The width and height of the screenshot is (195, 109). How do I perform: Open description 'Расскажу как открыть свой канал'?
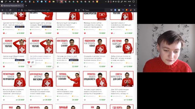pos(68,58)
